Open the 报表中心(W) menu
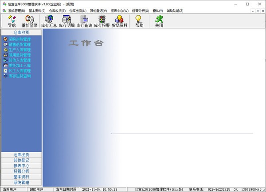This screenshot has width=266, height=192. (x=119, y=10)
